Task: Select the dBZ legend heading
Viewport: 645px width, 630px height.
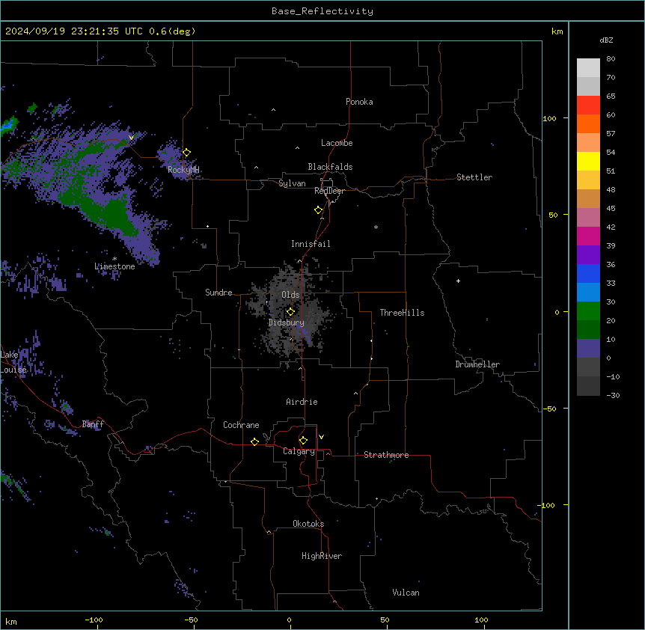Action: point(606,40)
